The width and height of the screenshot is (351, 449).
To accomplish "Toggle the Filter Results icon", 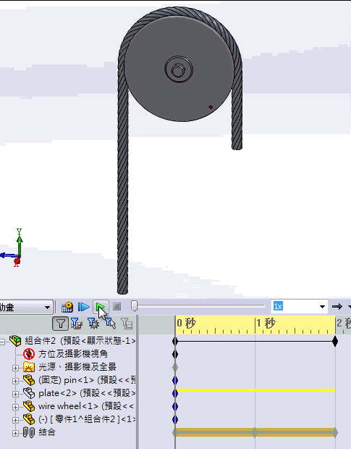I will pos(127,324).
